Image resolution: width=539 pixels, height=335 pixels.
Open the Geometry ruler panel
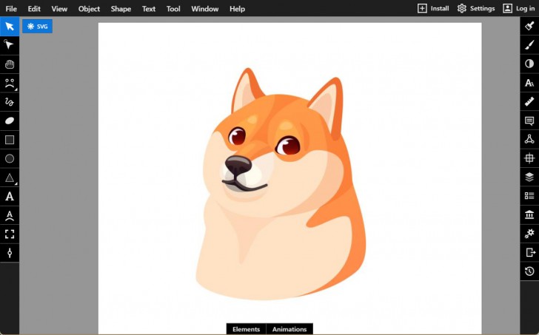click(529, 101)
